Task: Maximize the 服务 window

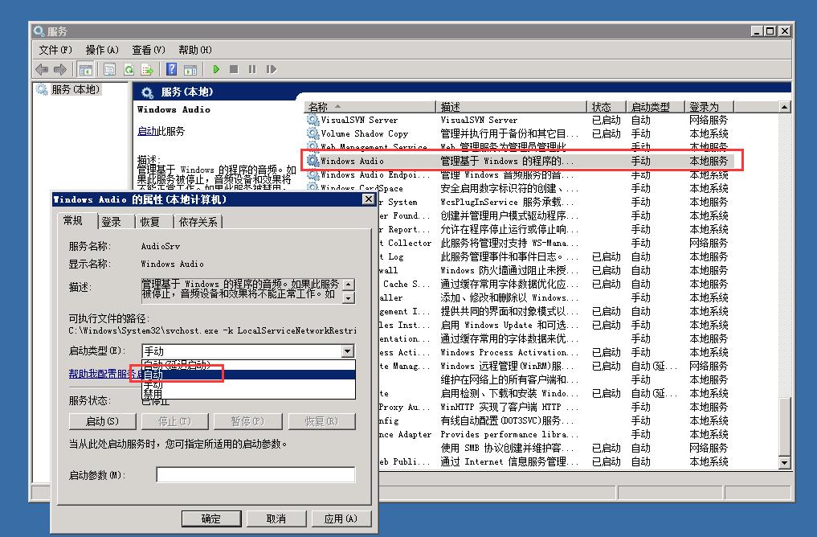Action: tap(770, 31)
